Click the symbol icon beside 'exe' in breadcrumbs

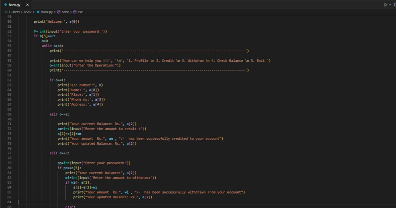(75, 12)
